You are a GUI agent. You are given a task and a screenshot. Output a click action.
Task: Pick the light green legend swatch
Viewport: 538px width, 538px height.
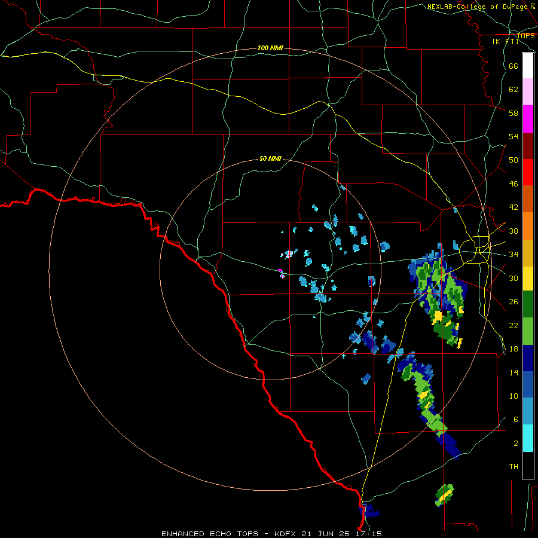(x=528, y=331)
